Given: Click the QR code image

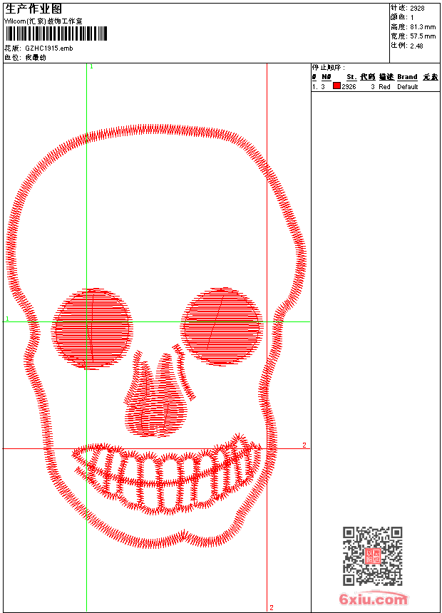Looking at the screenshot, I should coord(372,556).
